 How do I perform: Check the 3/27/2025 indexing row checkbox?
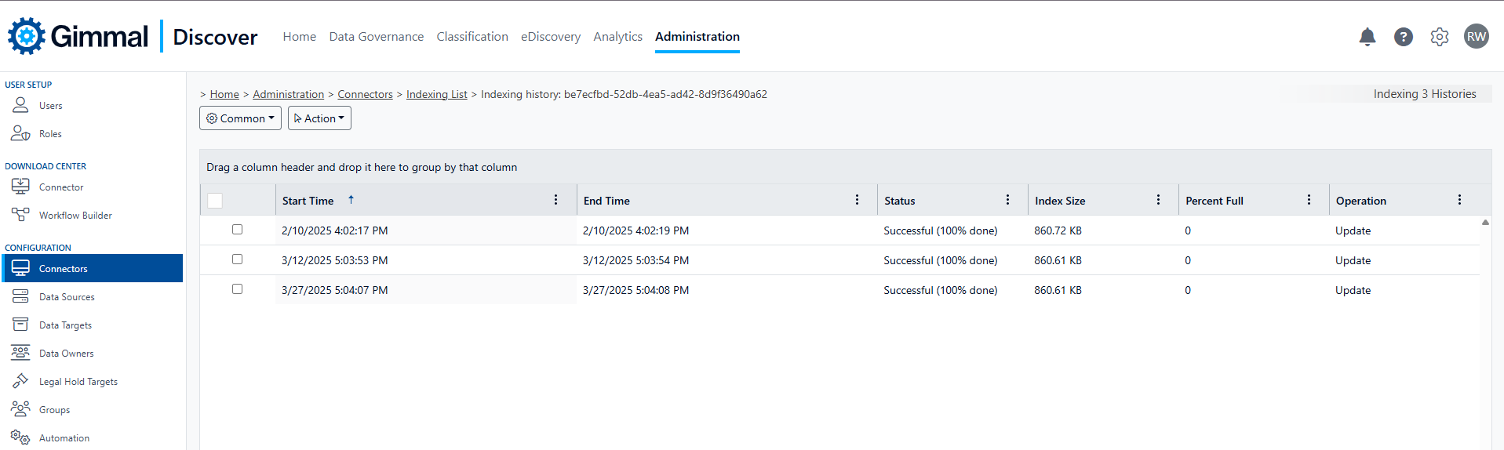(x=237, y=289)
